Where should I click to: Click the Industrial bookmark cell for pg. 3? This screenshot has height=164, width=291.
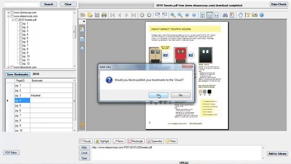(x=51, y=95)
